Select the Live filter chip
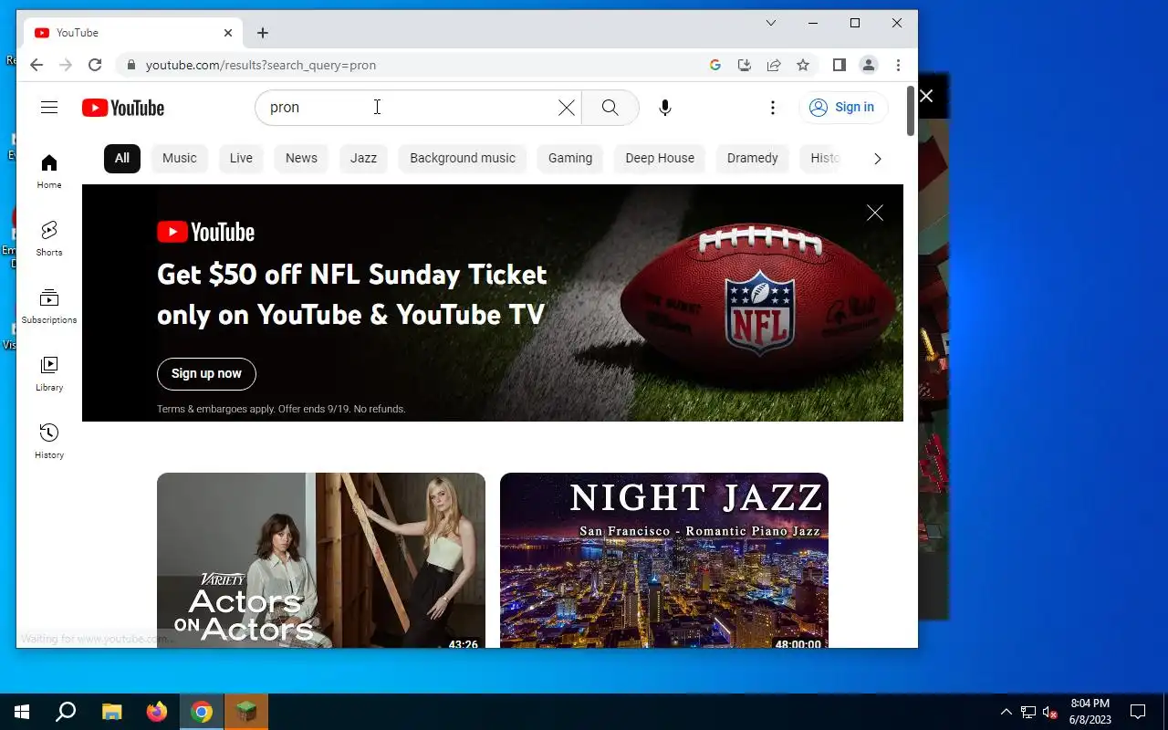Viewport: 1168px width, 730px height. coord(241,158)
